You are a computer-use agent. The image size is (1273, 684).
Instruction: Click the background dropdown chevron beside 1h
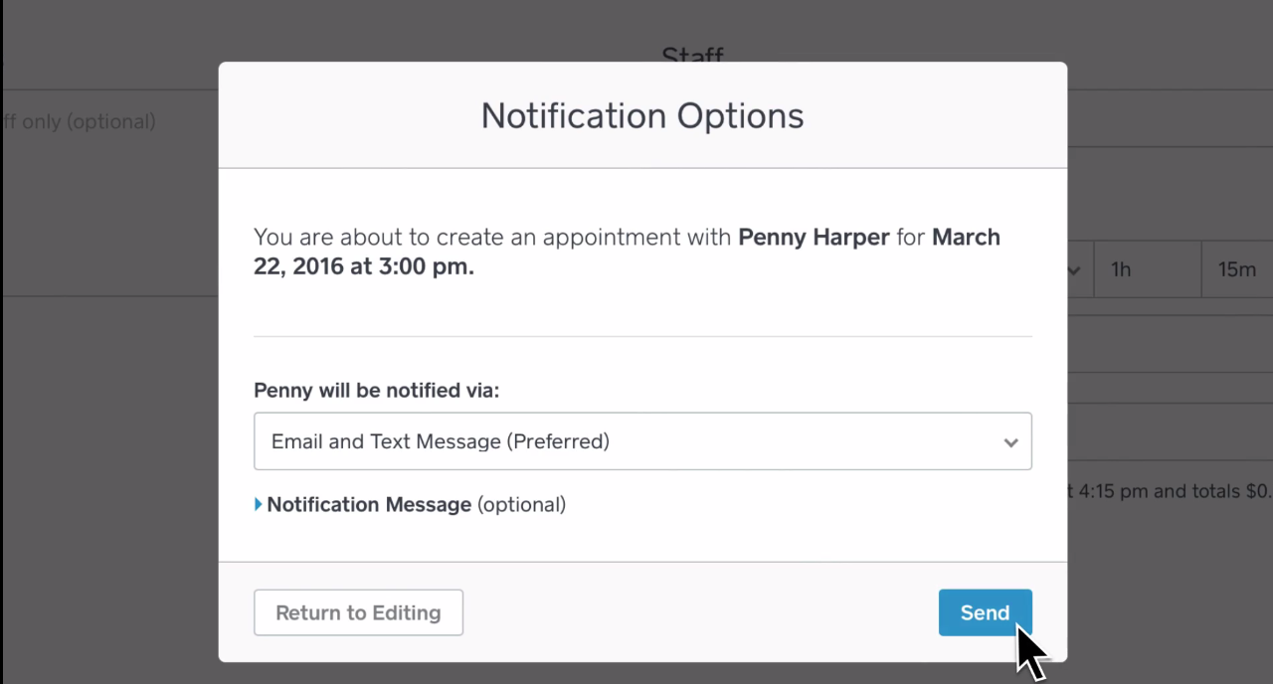[x=1074, y=269]
